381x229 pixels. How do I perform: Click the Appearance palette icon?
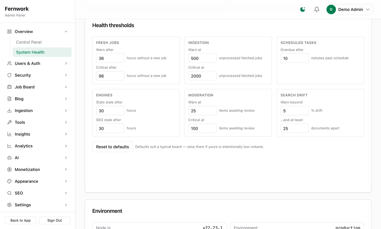9,181
